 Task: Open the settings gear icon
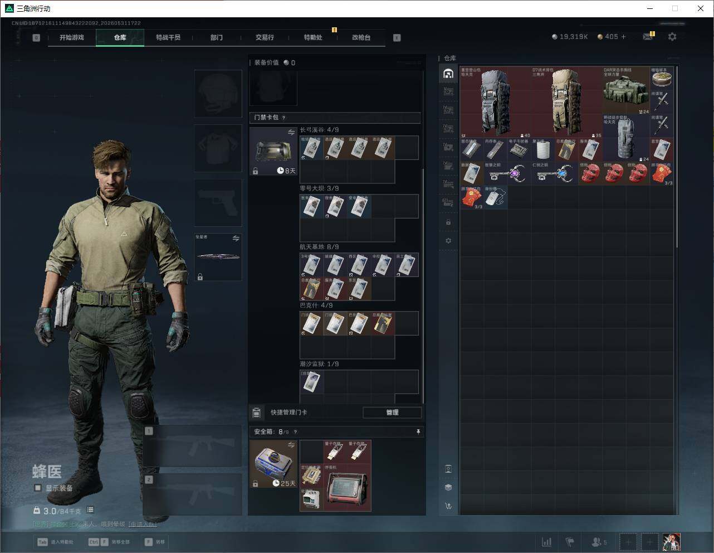point(672,37)
